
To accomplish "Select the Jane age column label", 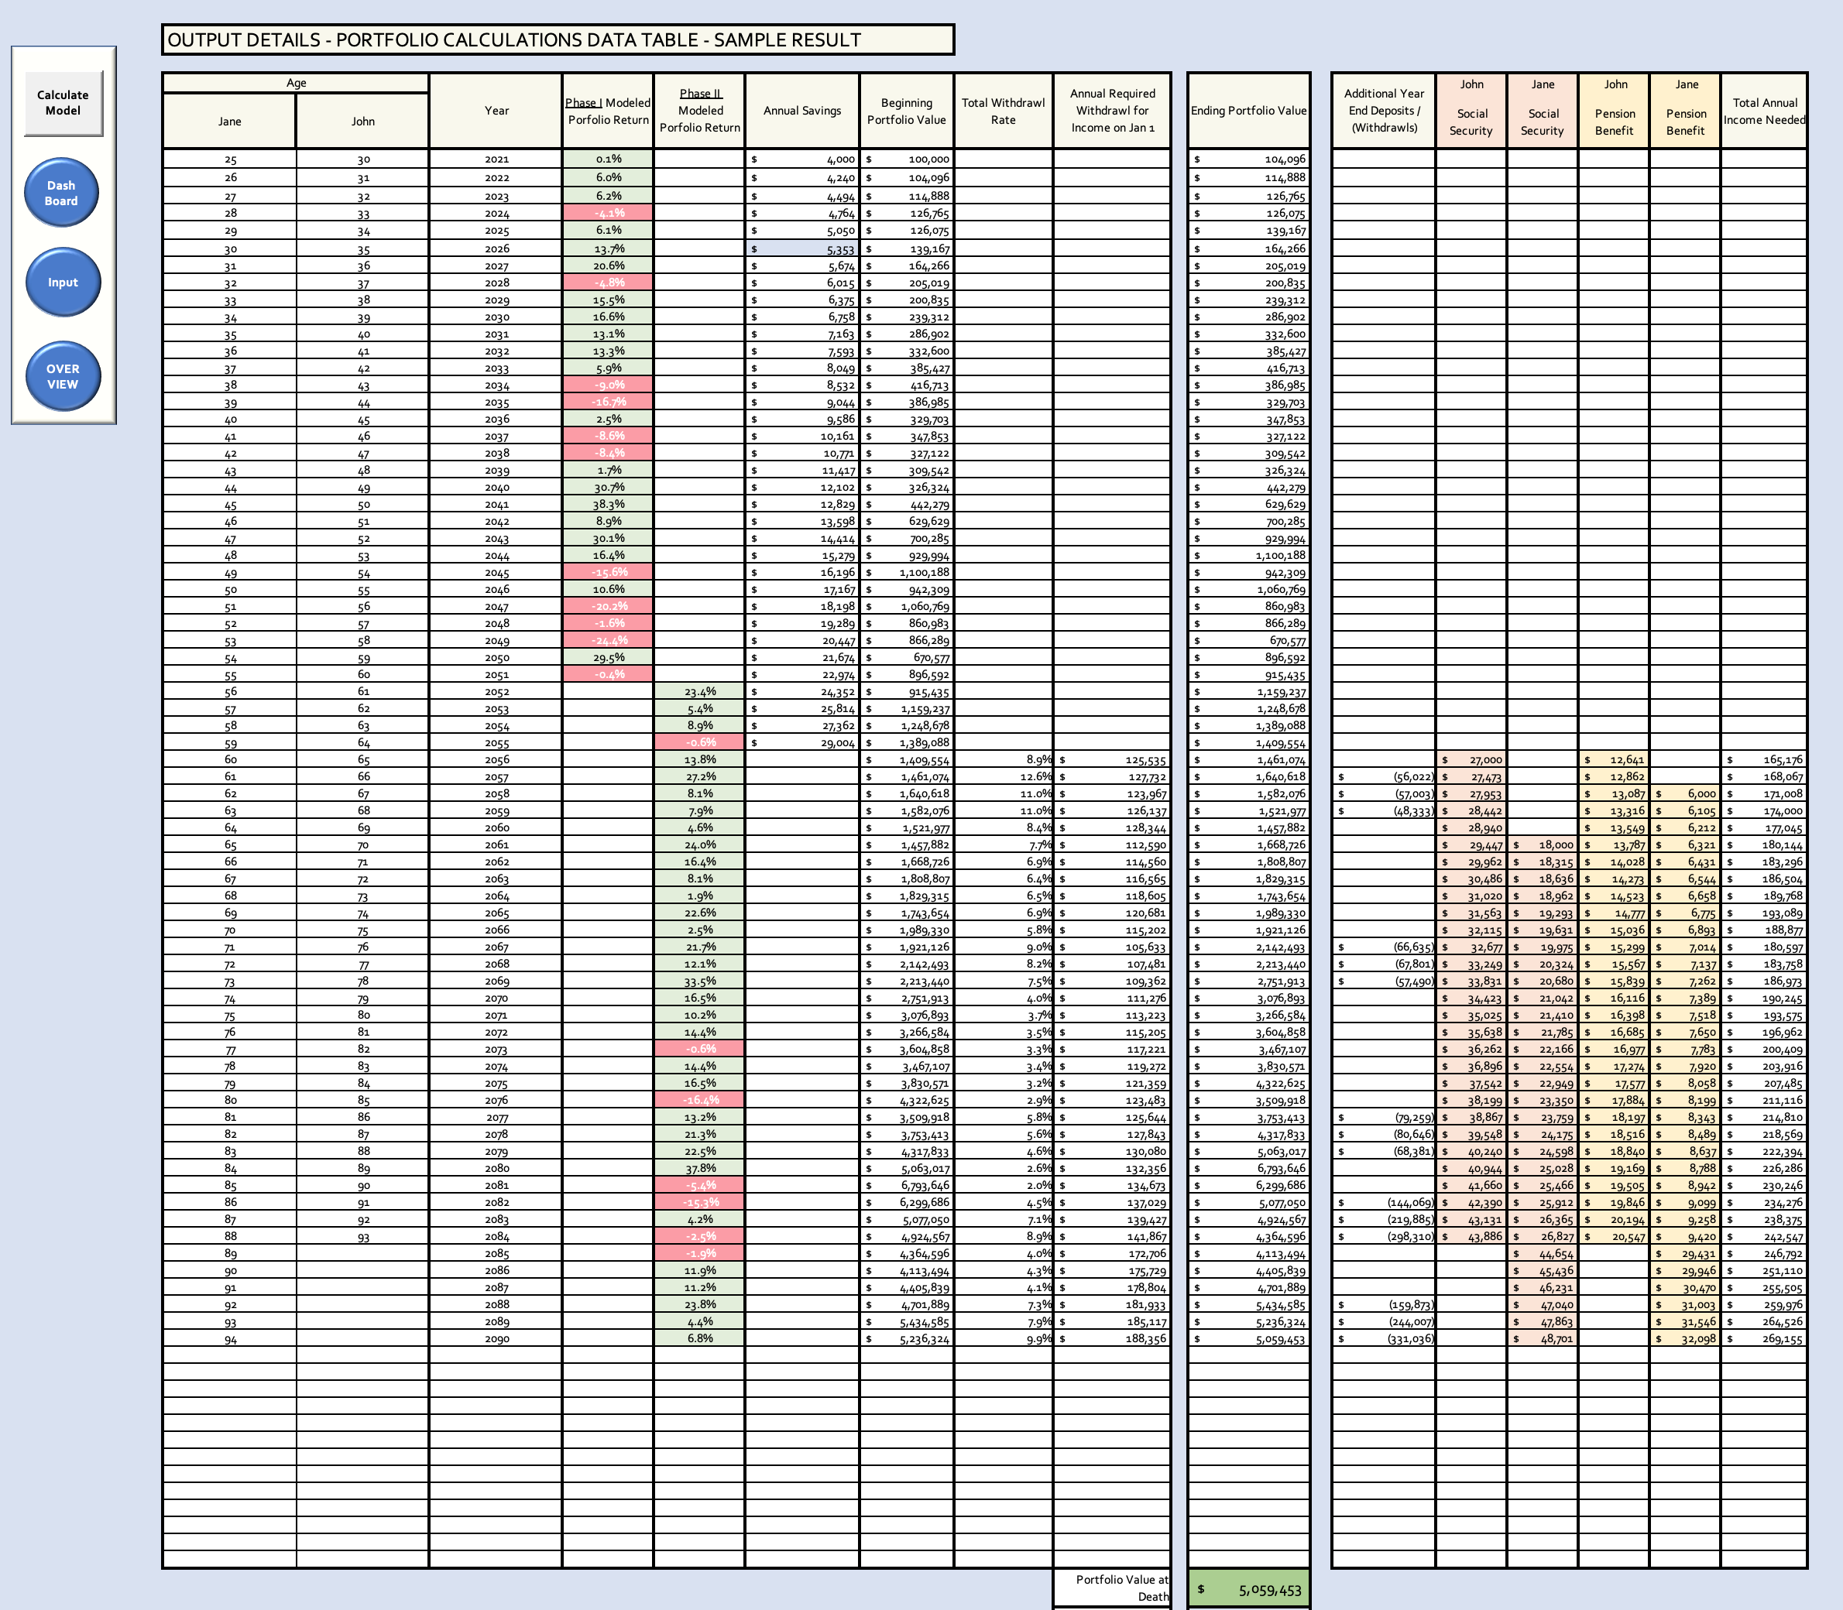I will click(230, 122).
